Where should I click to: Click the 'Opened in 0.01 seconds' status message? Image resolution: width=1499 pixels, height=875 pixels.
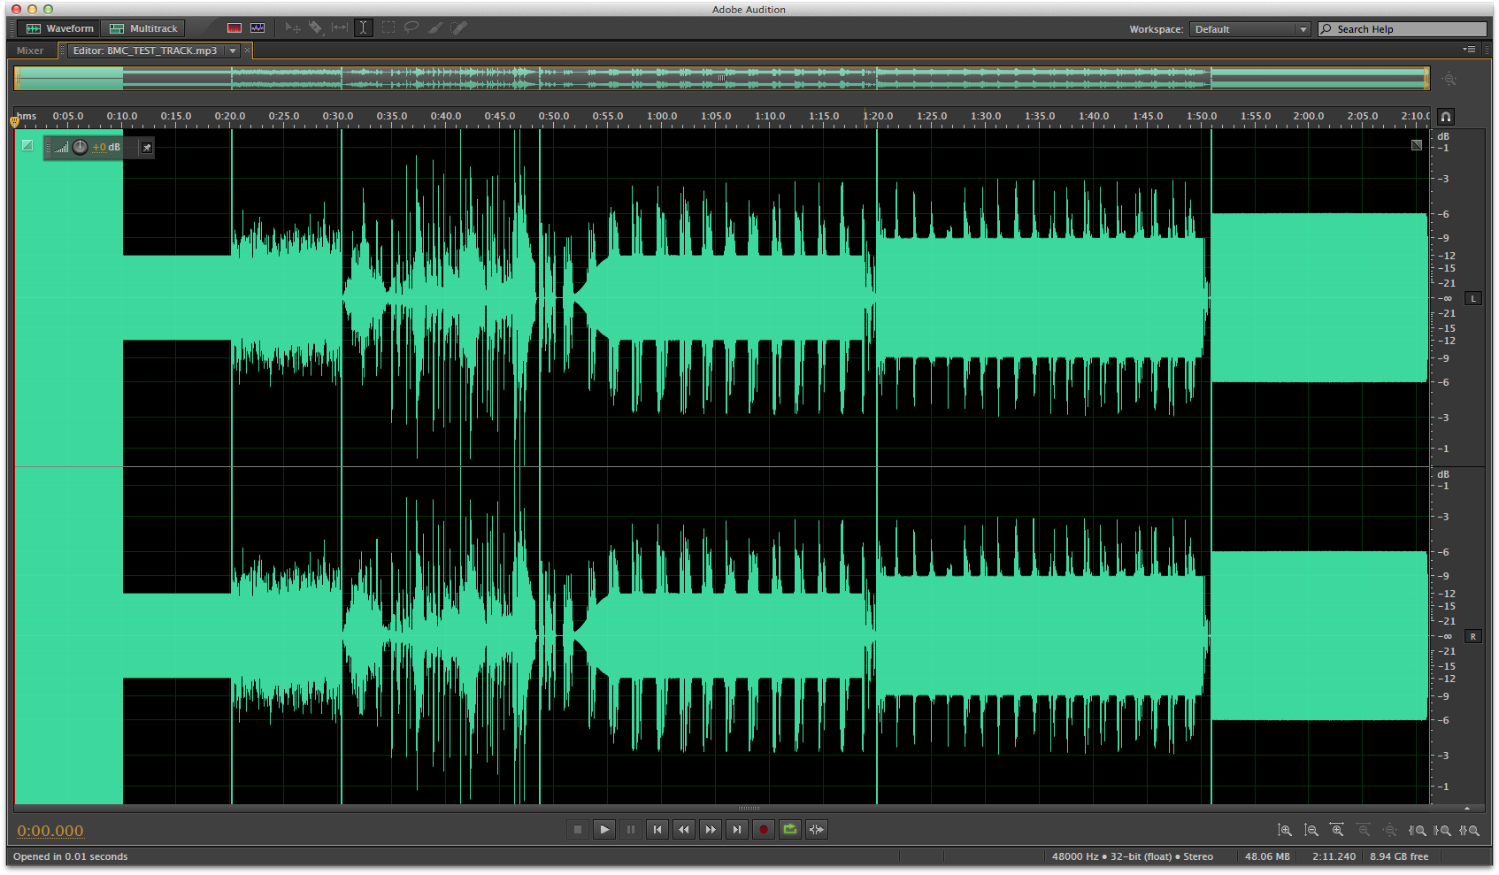70,856
